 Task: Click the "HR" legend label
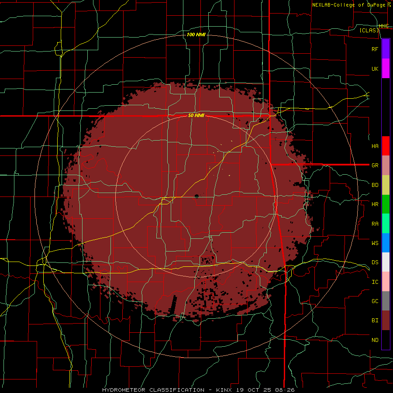coord(375,204)
